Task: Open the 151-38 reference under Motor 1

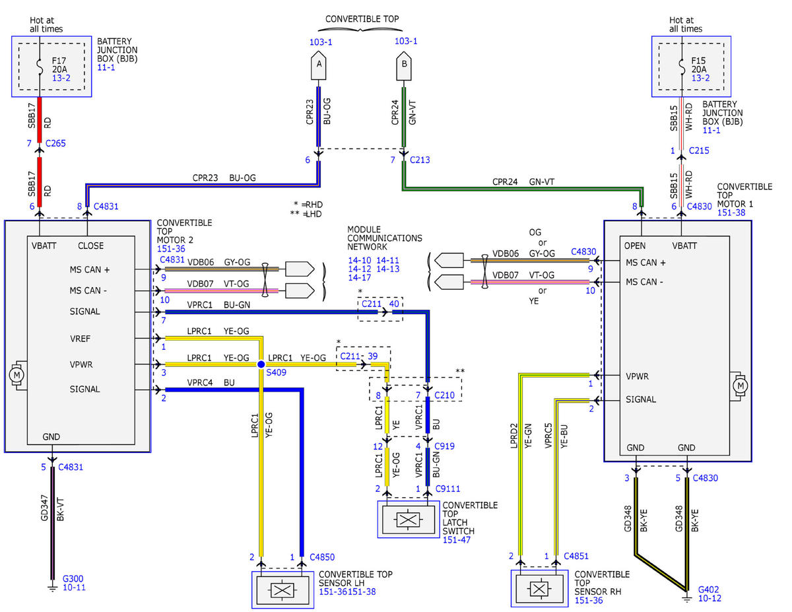Action: coord(731,213)
